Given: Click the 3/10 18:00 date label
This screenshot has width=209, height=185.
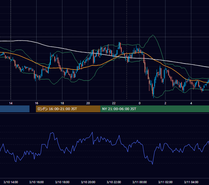Looking at the screenshot, I should click(x=62, y=182).
